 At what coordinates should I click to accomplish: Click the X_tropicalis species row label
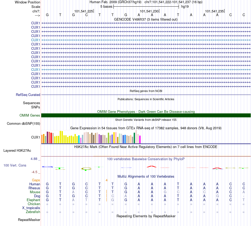click(31, 208)
